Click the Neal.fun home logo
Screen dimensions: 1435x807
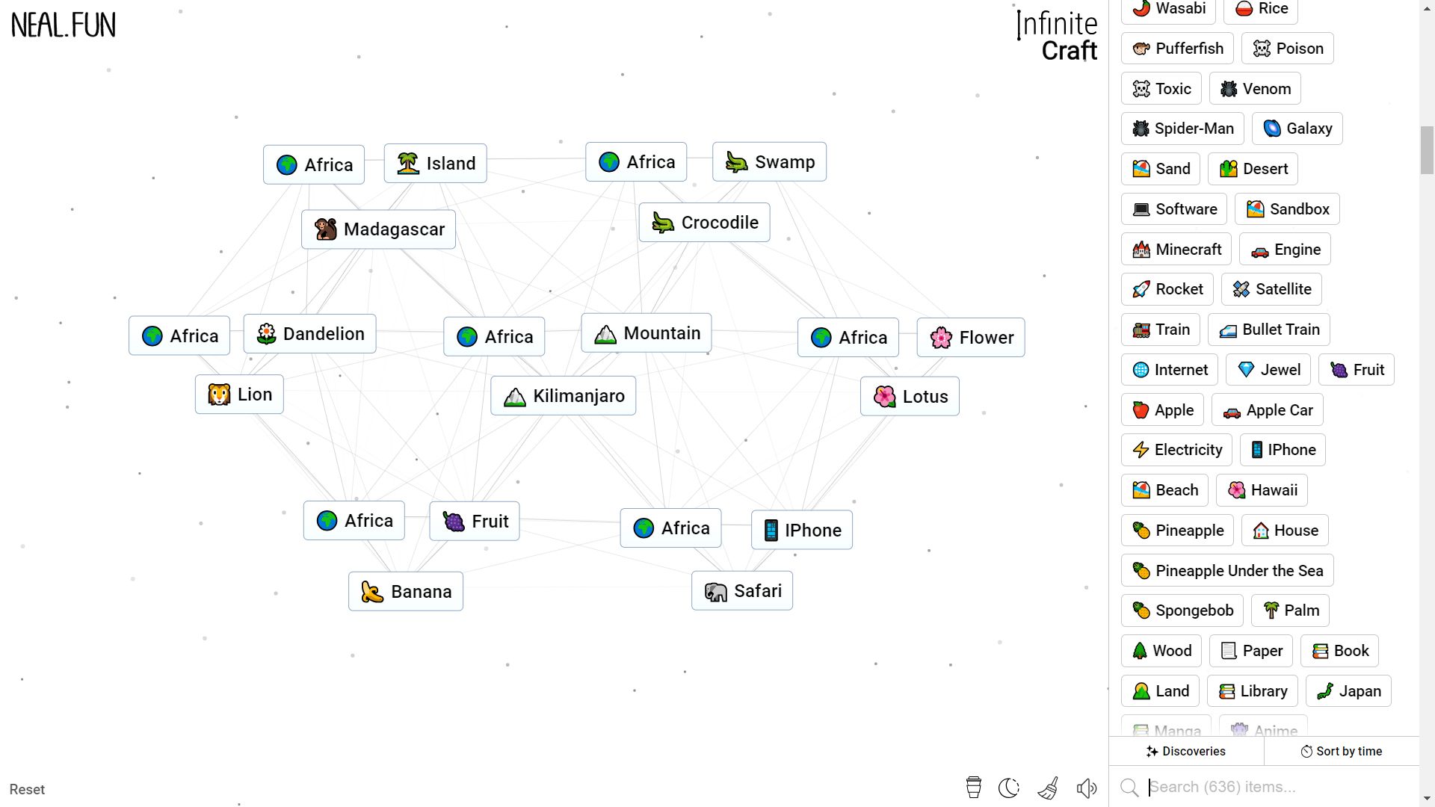click(63, 24)
